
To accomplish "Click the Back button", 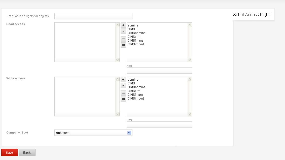I will click(27, 152).
